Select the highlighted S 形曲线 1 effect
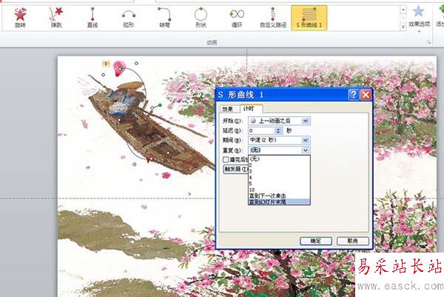Image resolution: width=444 pixels, height=297 pixels. tap(309, 18)
